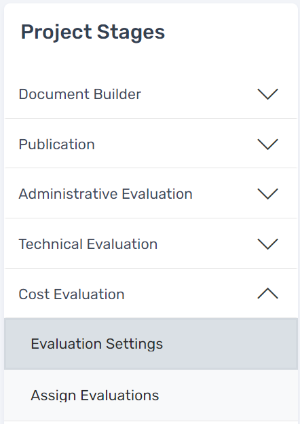The height and width of the screenshot is (424, 300).
Task: Expand the Administrative Evaluation stage label
Action: click(105, 194)
